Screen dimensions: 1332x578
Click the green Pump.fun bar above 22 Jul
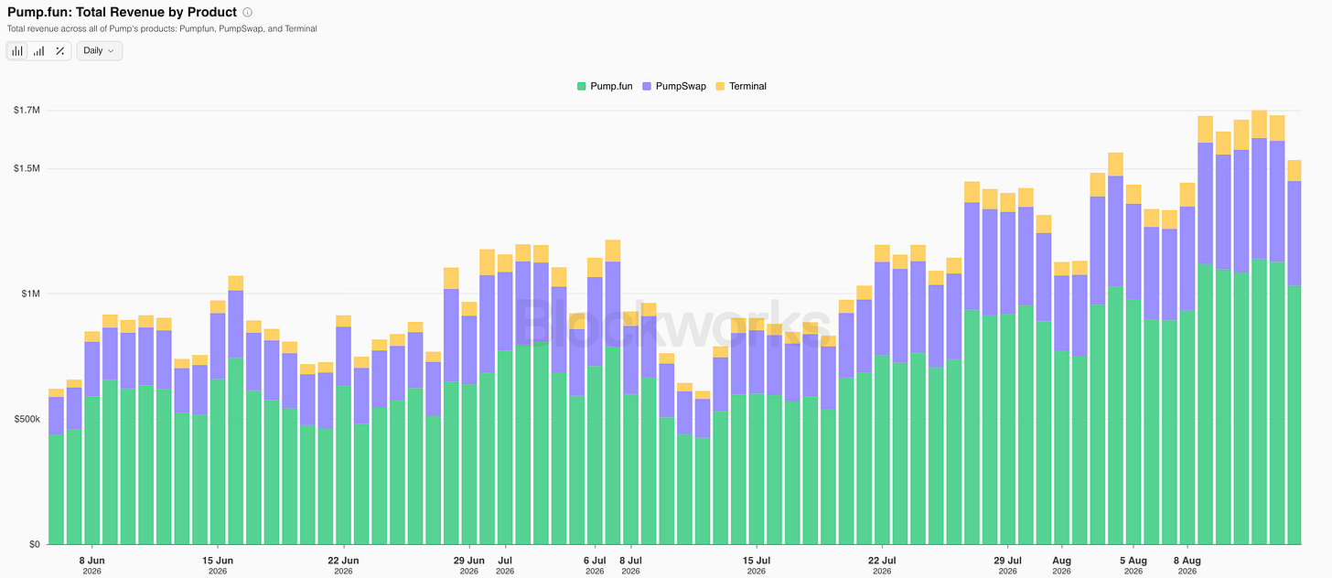[882, 450]
